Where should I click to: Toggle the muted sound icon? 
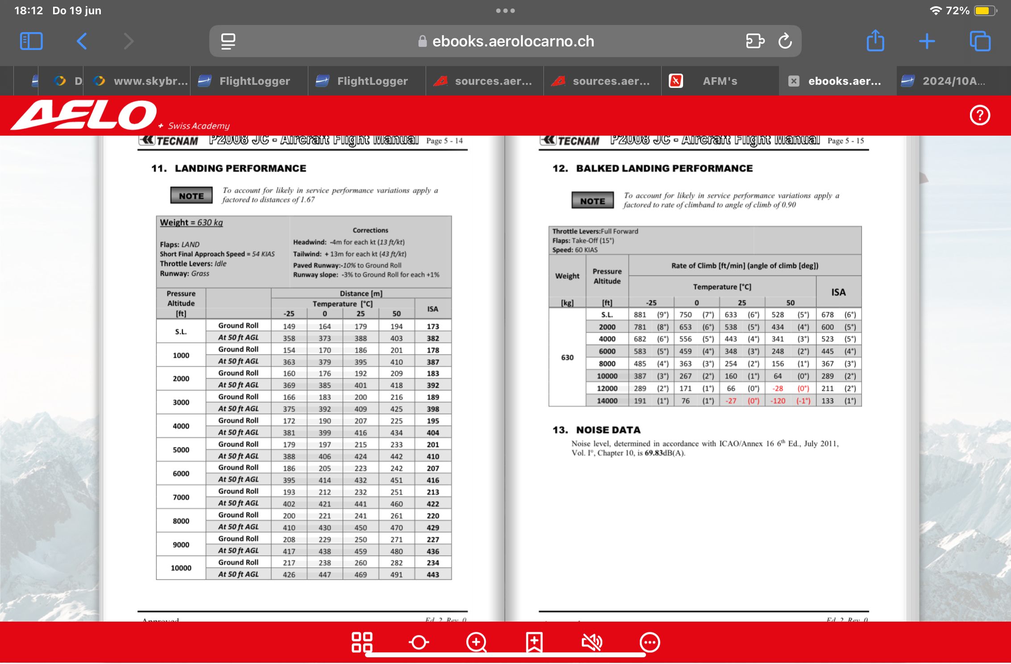[592, 643]
